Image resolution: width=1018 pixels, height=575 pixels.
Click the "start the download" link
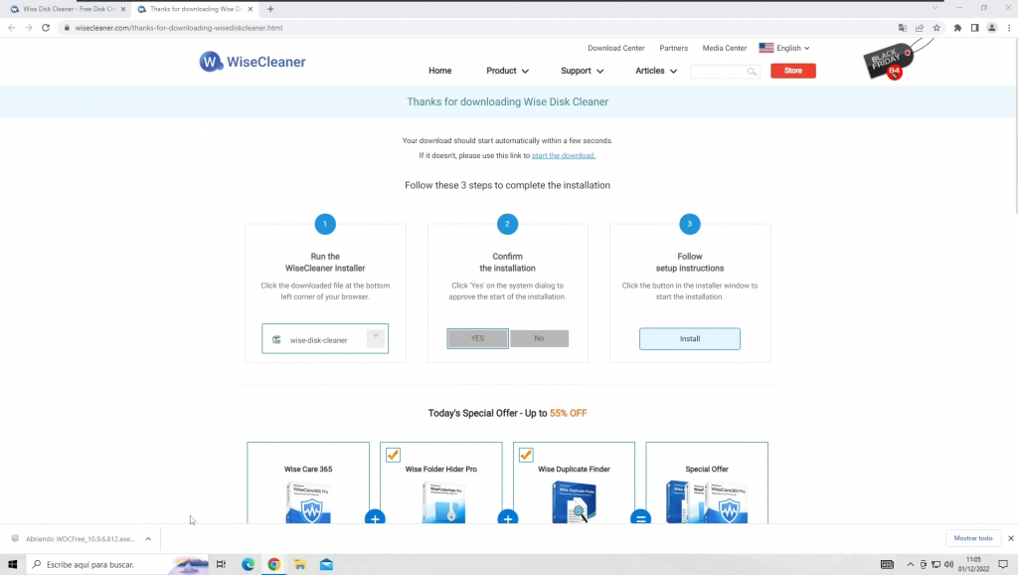(564, 156)
